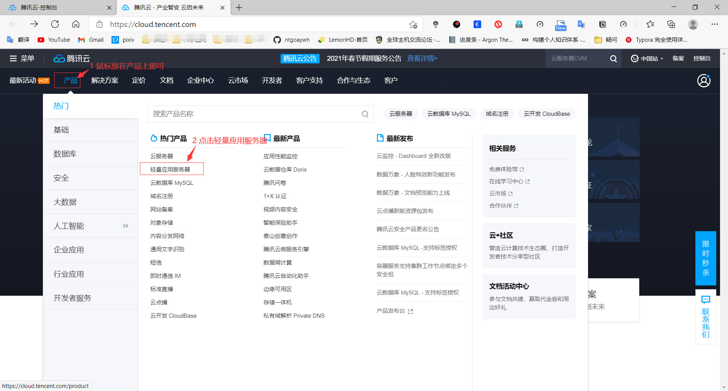The image size is (728, 391).
Task: Click 云服务器 in hot products
Action: (x=162, y=156)
